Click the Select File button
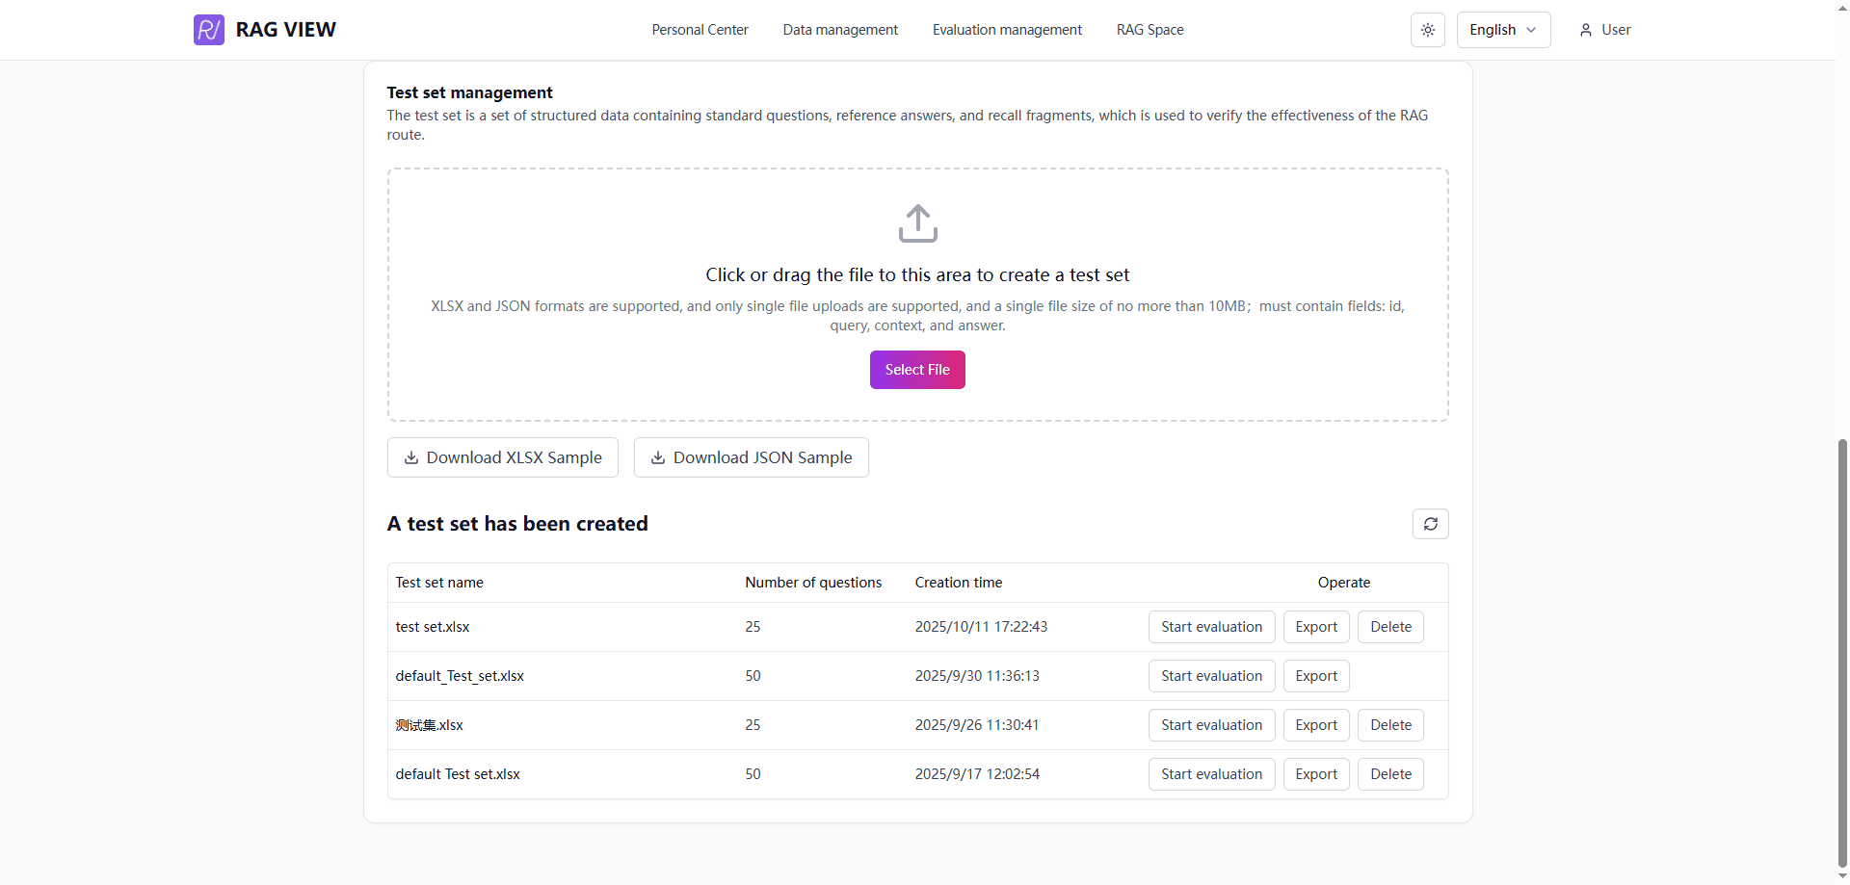 pyautogui.click(x=916, y=370)
